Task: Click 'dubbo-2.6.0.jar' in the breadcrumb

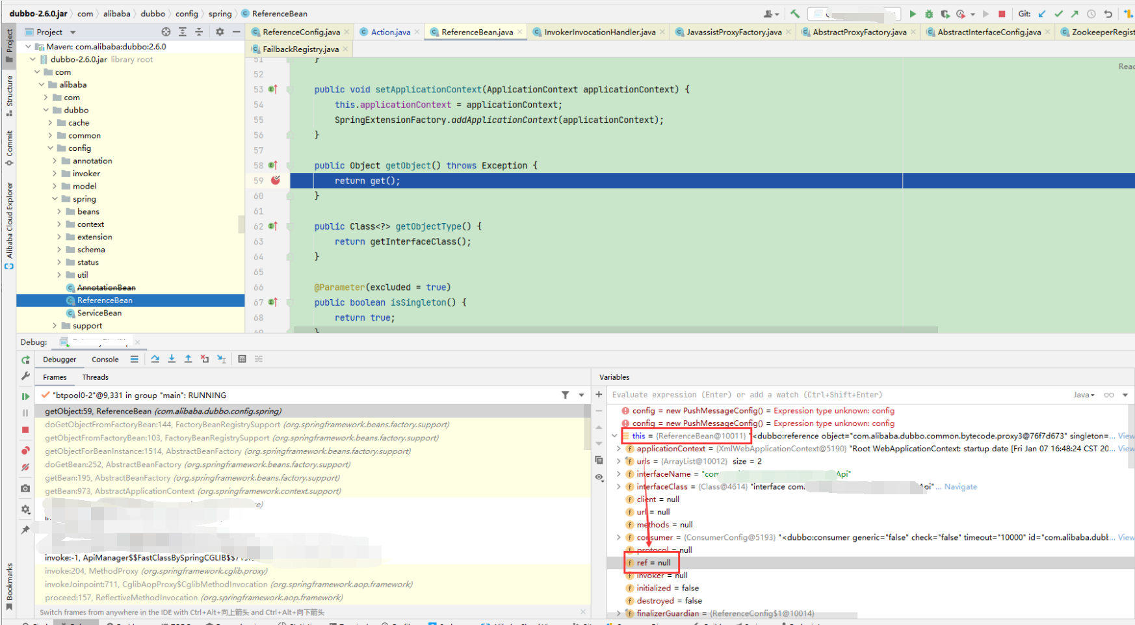Action: (x=38, y=14)
